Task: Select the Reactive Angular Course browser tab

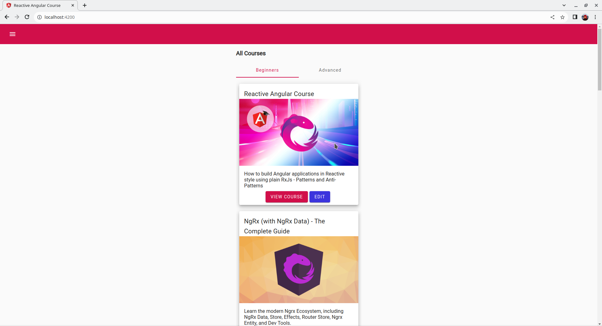Action: [40, 5]
